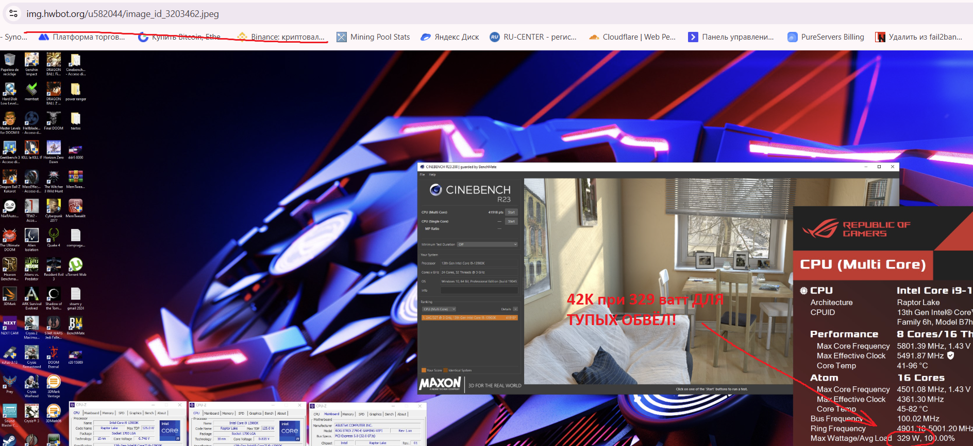Open About tab in CPU-Z Motherboard window
This screenshot has width=973, height=446.
pyautogui.click(x=402, y=414)
